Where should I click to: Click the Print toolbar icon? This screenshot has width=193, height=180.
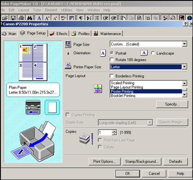[21, 18]
